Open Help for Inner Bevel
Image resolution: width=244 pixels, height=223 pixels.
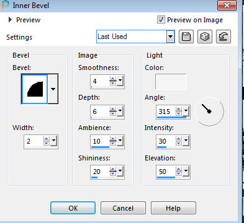173,208
